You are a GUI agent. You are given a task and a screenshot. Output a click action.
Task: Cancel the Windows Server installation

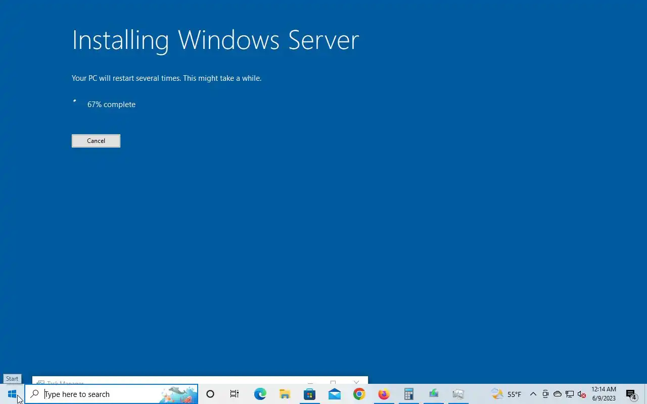[96, 141]
